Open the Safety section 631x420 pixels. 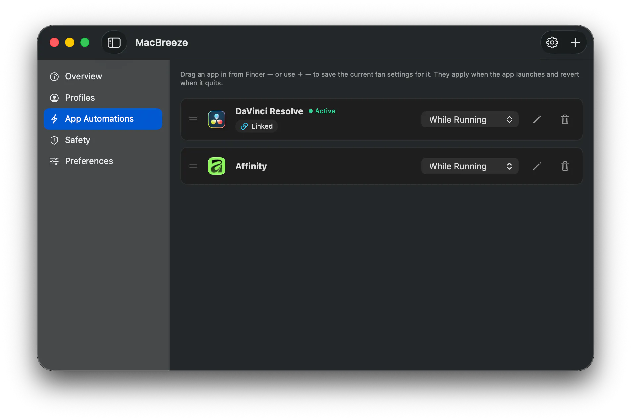[103, 140]
